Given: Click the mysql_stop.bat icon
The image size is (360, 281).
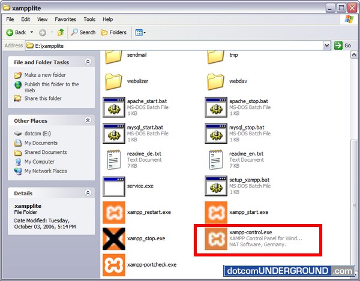Looking at the screenshot, I should coord(216,134).
